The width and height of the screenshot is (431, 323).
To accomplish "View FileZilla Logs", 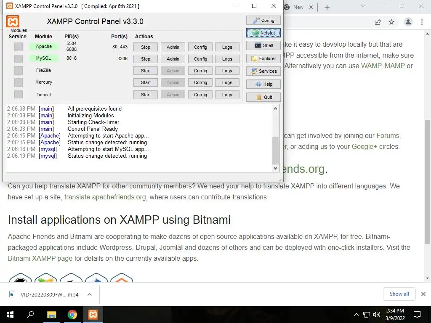I will point(227,71).
